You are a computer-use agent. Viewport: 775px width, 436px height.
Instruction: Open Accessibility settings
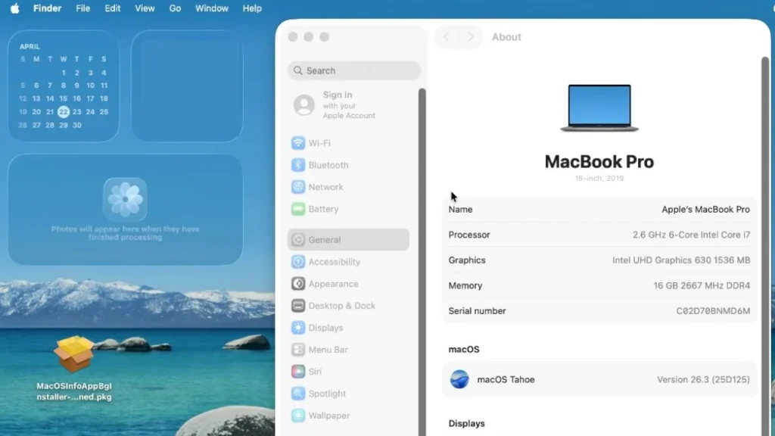[334, 261]
